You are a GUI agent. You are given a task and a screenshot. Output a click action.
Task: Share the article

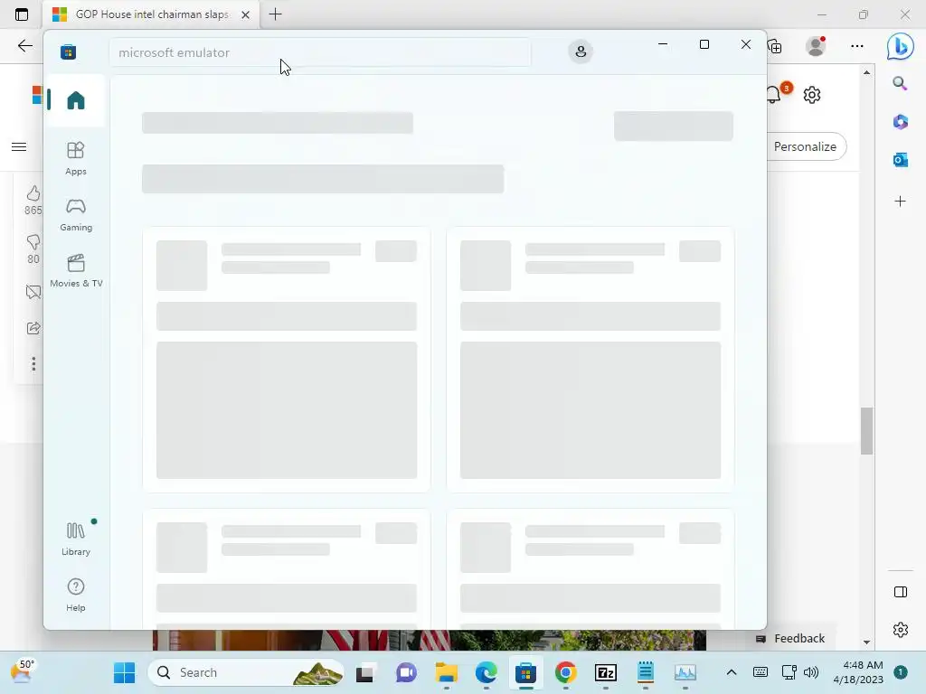coord(33,328)
